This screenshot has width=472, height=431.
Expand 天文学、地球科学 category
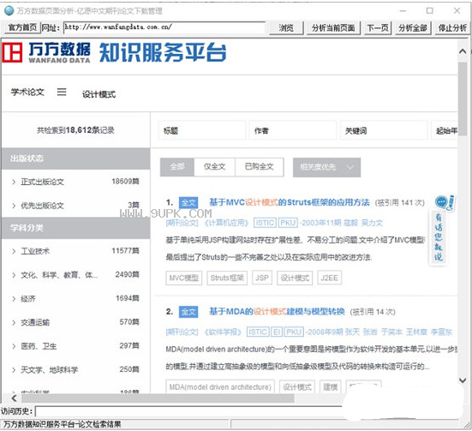(x=14, y=369)
